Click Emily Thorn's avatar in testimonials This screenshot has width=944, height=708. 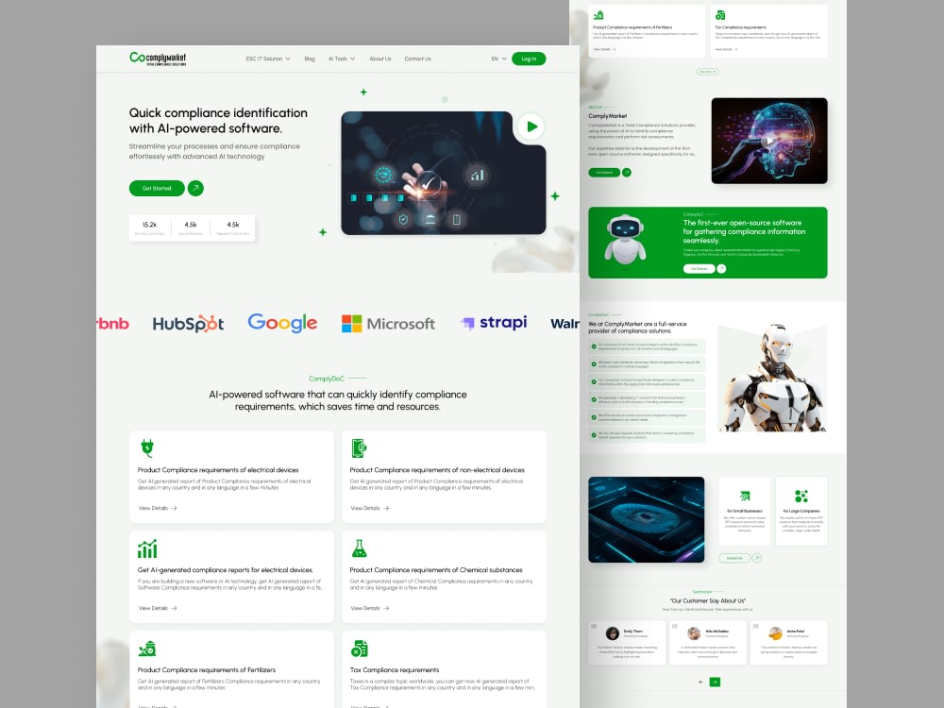click(x=613, y=633)
